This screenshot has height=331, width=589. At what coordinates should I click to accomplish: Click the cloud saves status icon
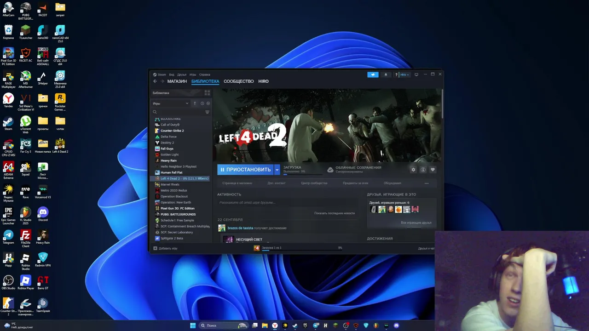[330, 170]
